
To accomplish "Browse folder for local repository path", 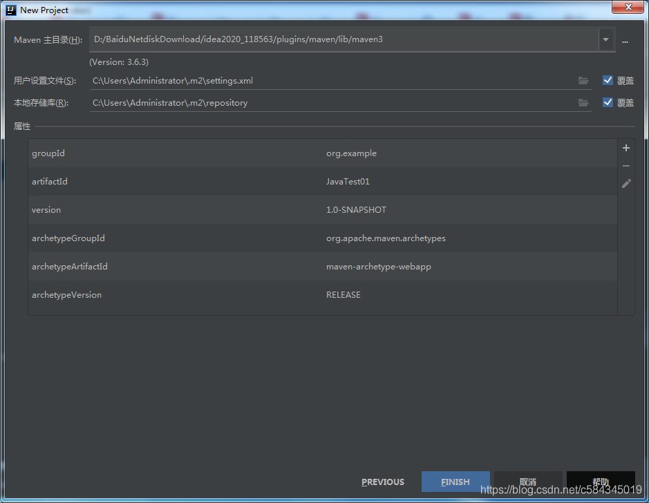I will (x=583, y=102).
